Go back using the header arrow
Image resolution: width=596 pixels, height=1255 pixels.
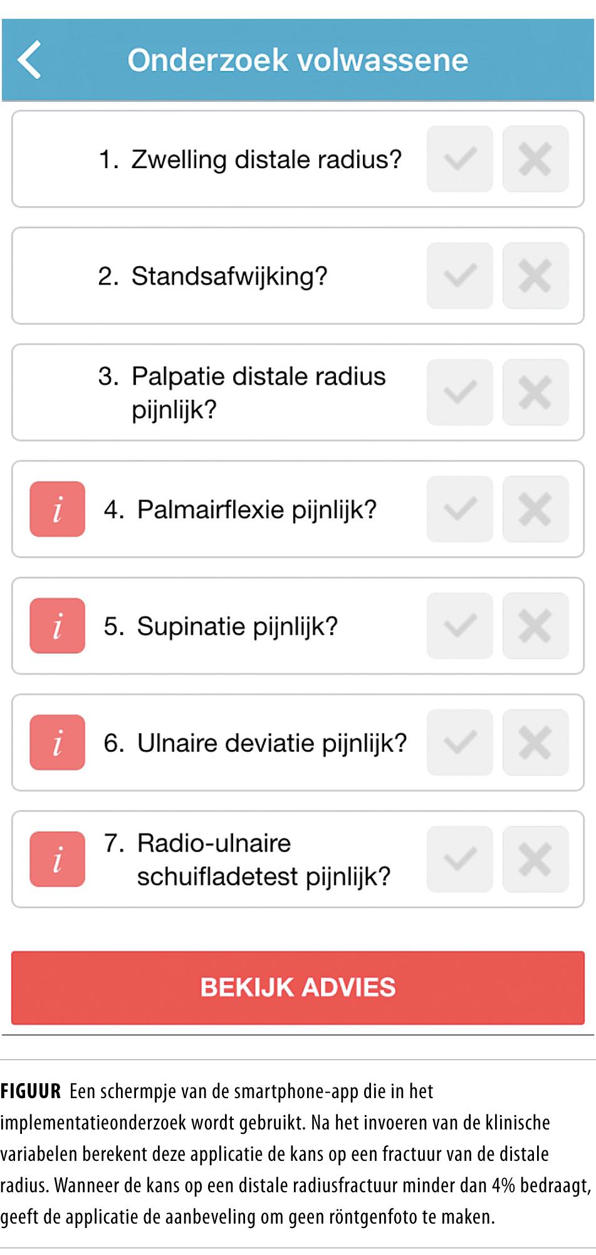[29, 60]
